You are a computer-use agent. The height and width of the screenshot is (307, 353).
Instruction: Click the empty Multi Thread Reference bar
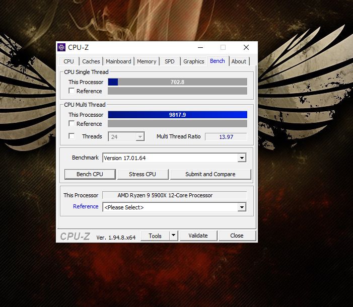tap(177, 123)
